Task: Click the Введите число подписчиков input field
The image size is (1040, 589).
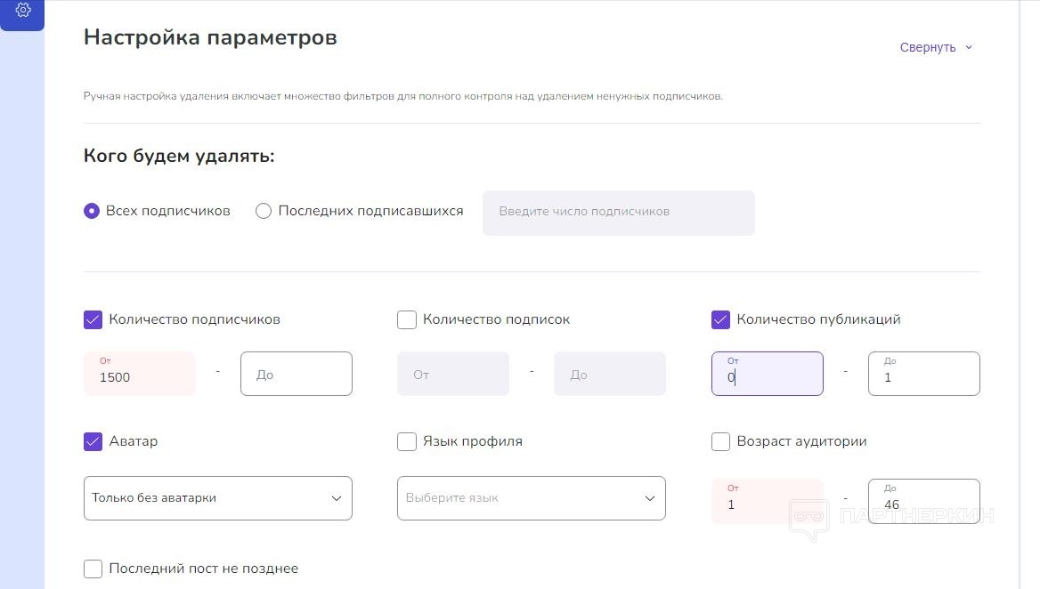Action: pyautogui.click(x=618, y=213)
